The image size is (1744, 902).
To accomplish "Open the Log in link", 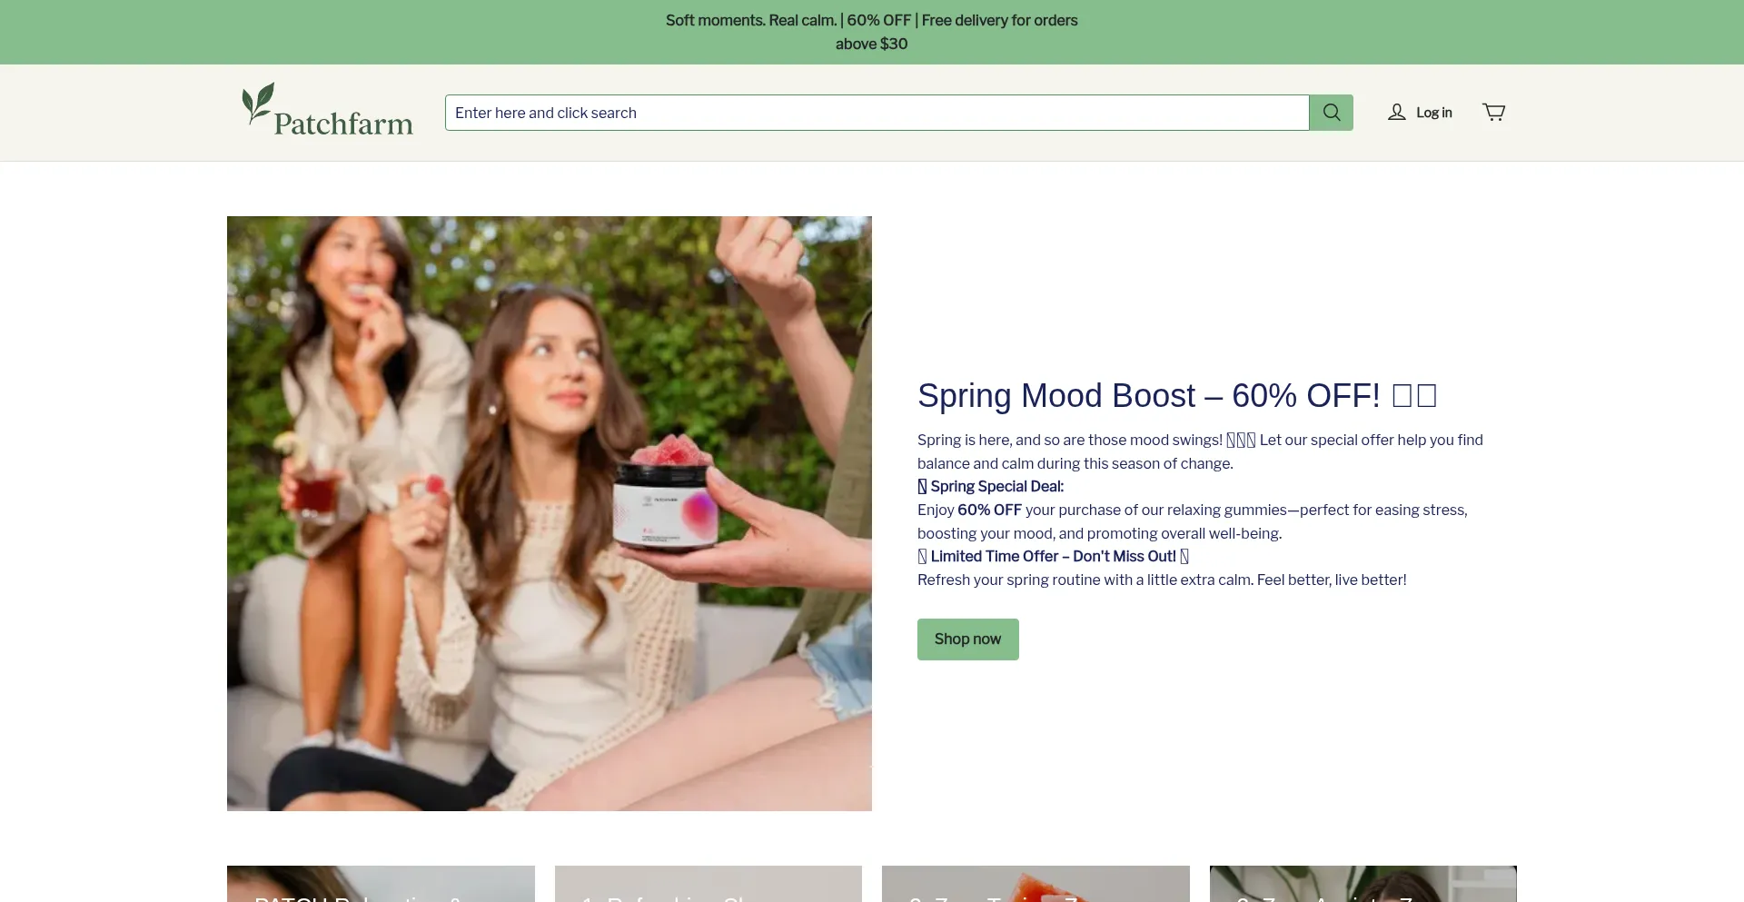I will pyautogui.click(x=1433, y=113).
